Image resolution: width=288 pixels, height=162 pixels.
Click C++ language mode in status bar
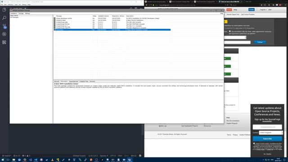click(126, 156)
